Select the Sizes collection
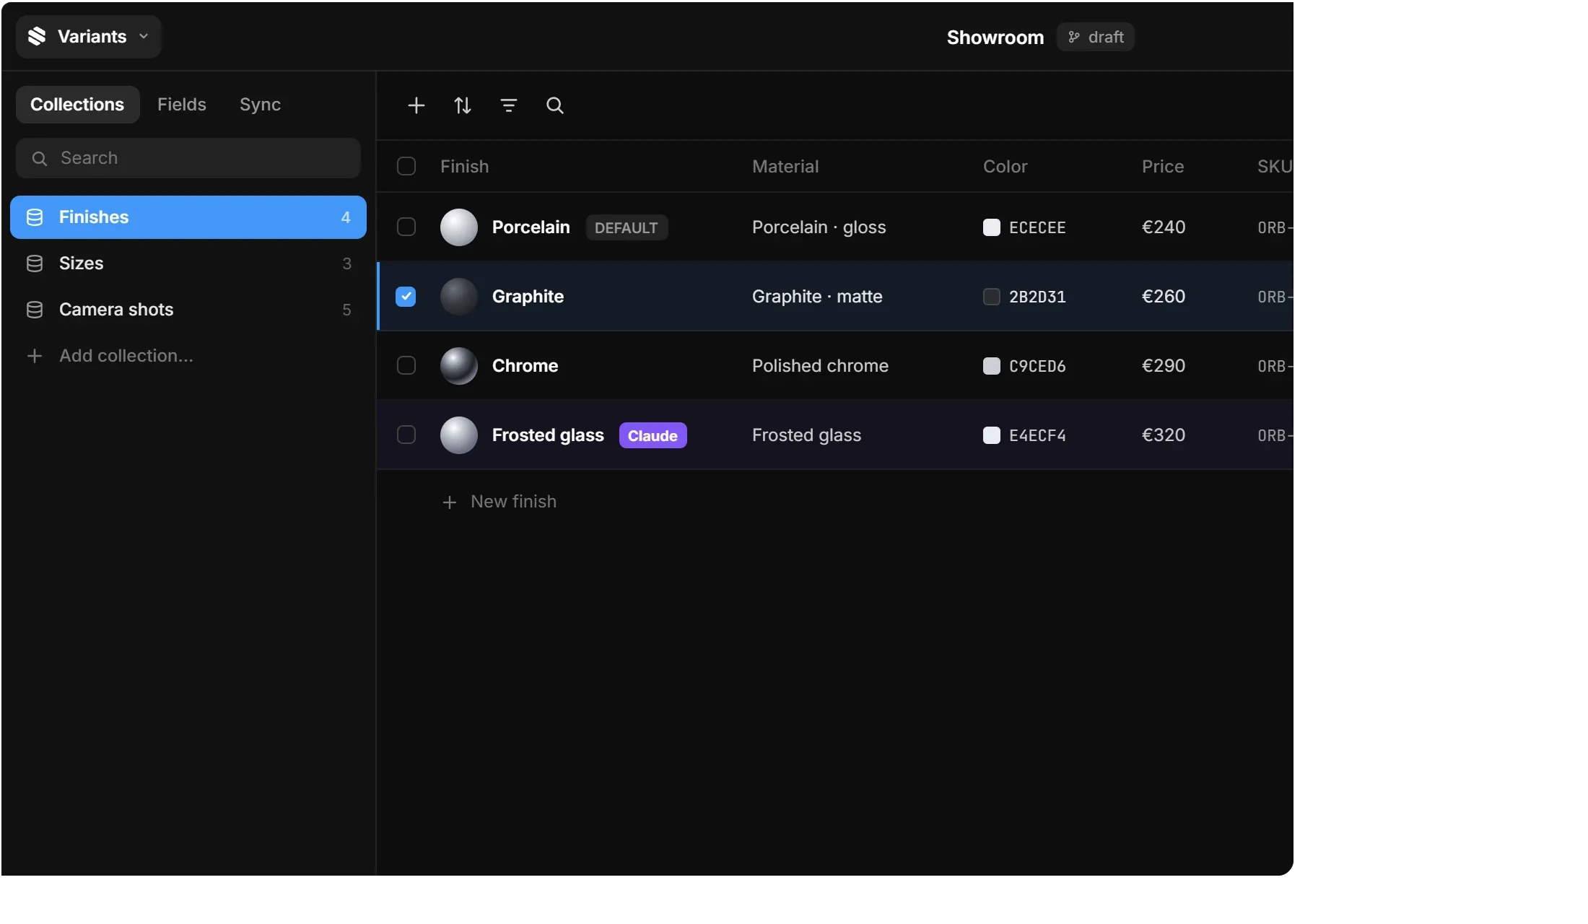This screenshot has width=1588, height=924. 188,263
